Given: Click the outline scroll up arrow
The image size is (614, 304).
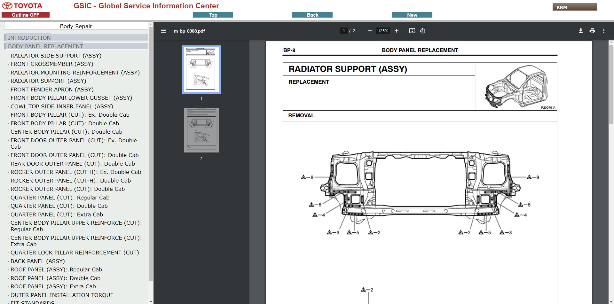Looking at the screenshot, I should (x=151, y=24).
